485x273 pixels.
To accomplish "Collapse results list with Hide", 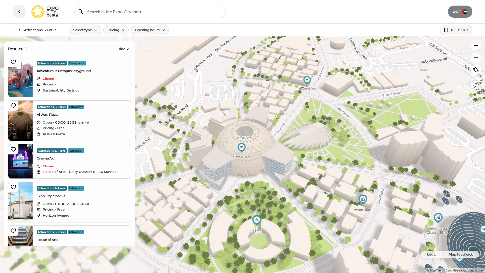I will [x=124, y=49].
